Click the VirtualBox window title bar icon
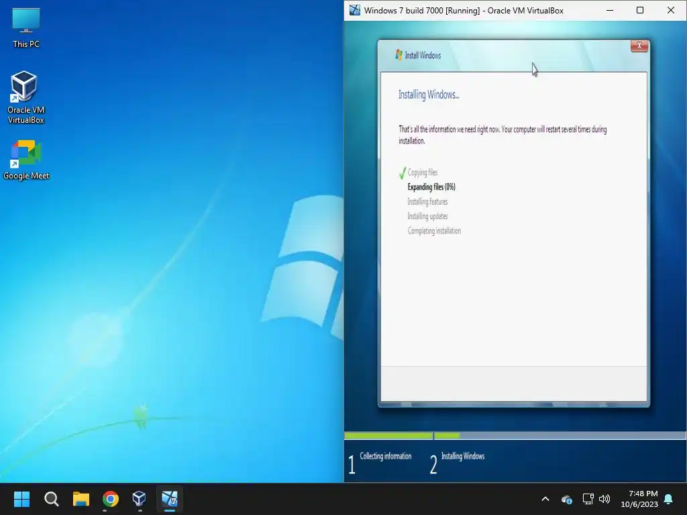This screenshot has height=515, width=687. (x=354, y=10)
